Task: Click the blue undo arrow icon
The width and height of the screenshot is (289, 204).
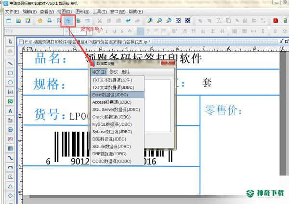Action: click(x=128, y=21)
